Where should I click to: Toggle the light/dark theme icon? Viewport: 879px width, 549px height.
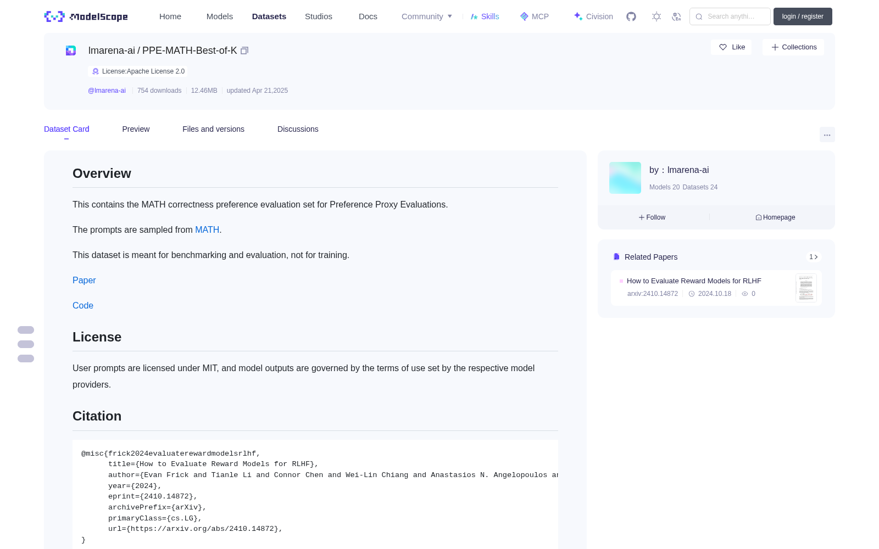pyautogui.click(x=657, y=16)
